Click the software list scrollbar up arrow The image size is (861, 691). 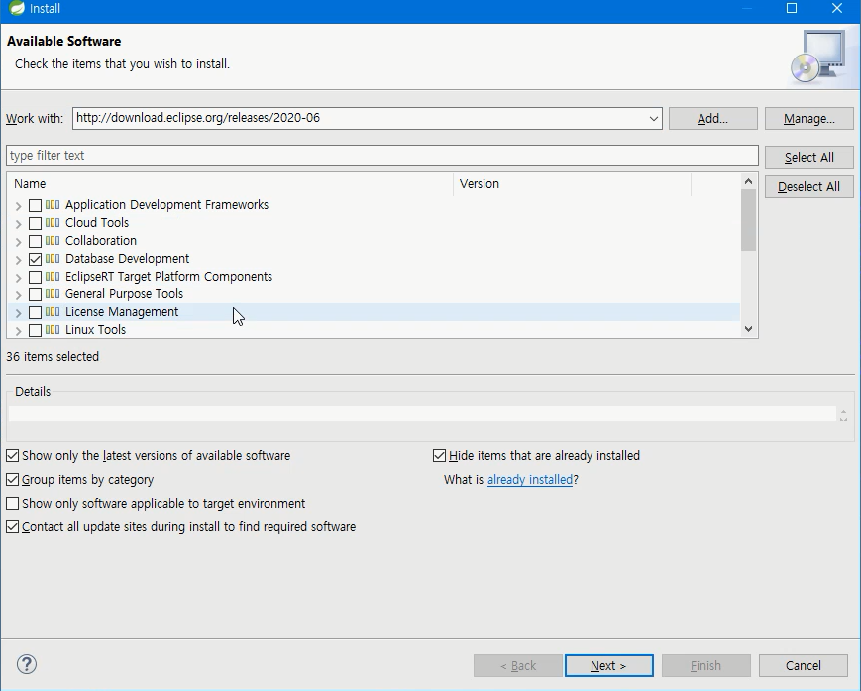coord(748,181)
